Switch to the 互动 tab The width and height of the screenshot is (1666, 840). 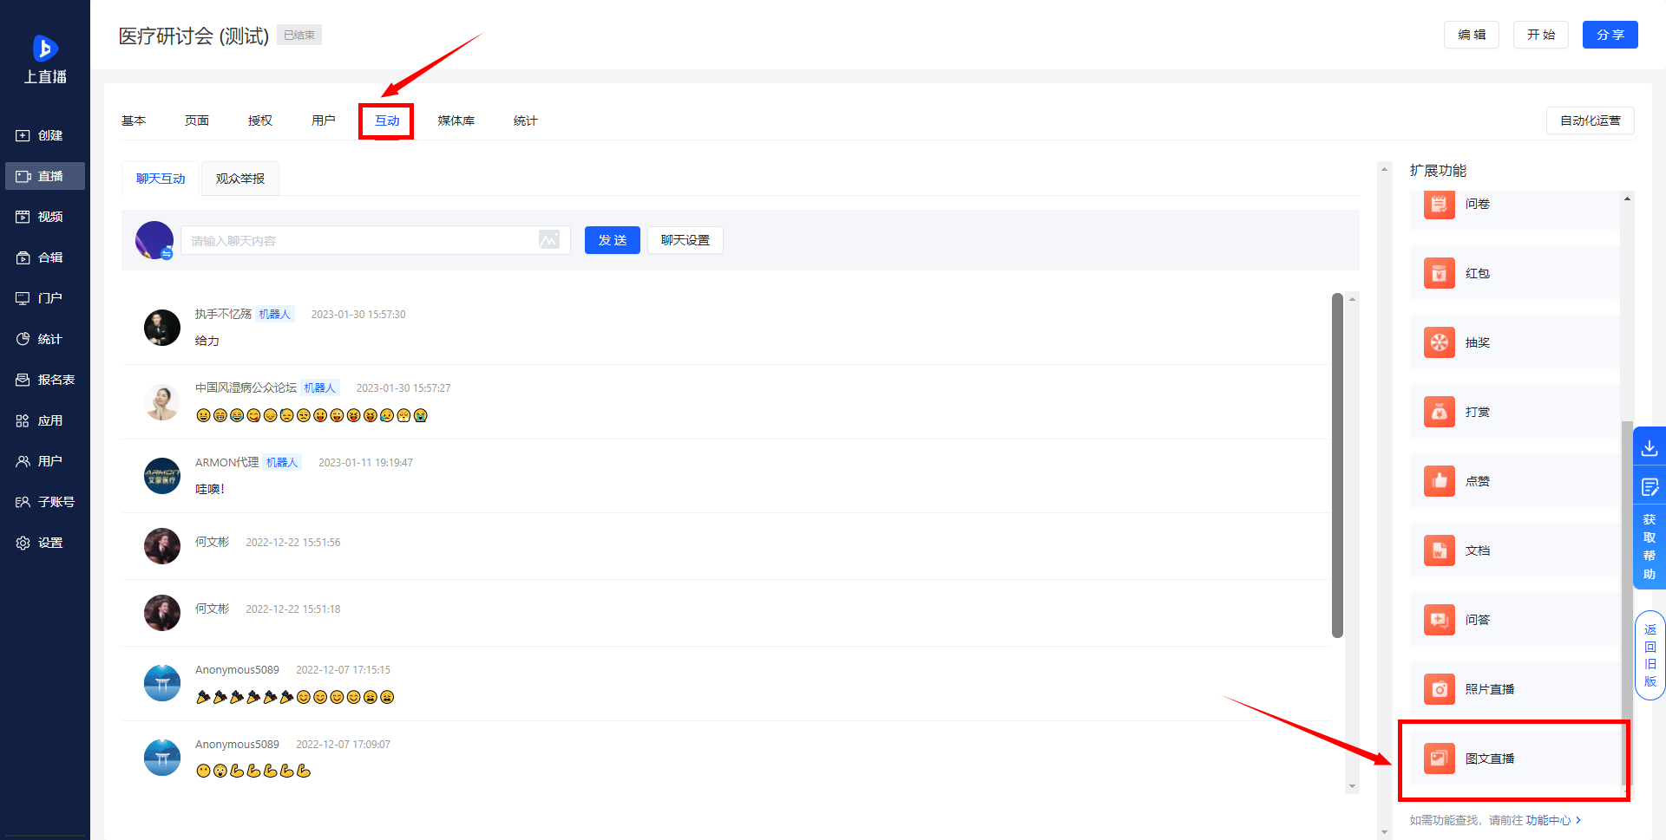[387, 120]
